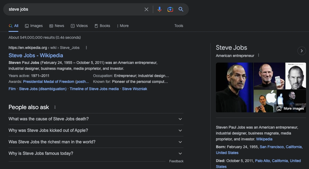309x169 pixels.
Task: Open the black-and-white book cover image
Action: [296, 76]
